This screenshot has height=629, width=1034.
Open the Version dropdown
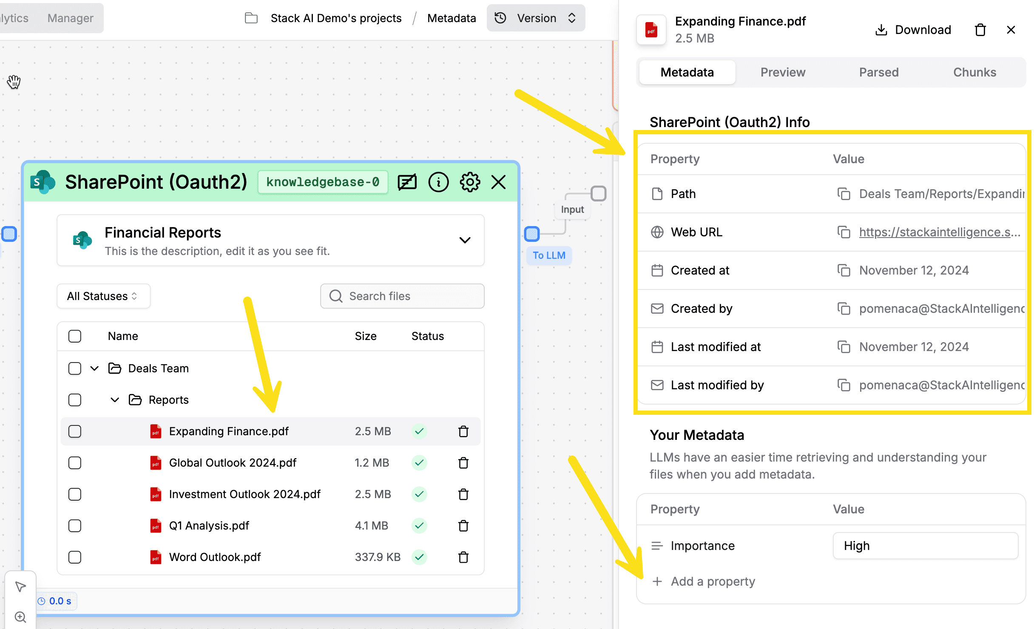click(536, 18)
